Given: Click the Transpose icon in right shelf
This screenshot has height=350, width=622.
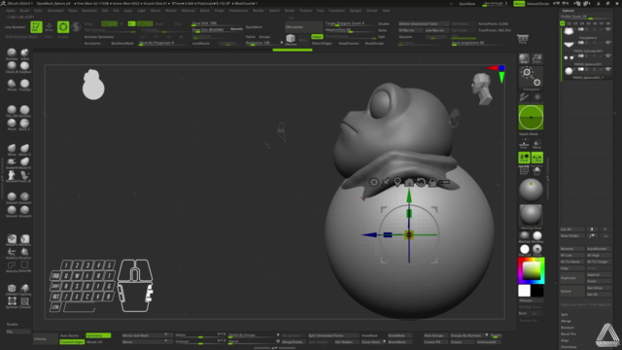Looking at the screenshot, I should tap(532, 78).
